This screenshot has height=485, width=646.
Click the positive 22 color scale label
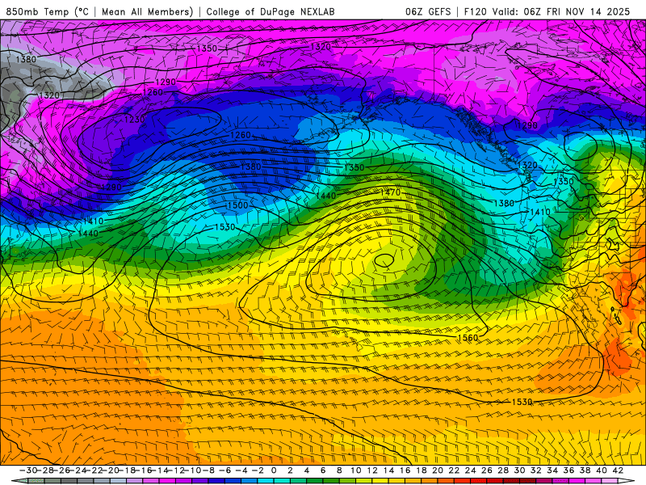point(454,470)
